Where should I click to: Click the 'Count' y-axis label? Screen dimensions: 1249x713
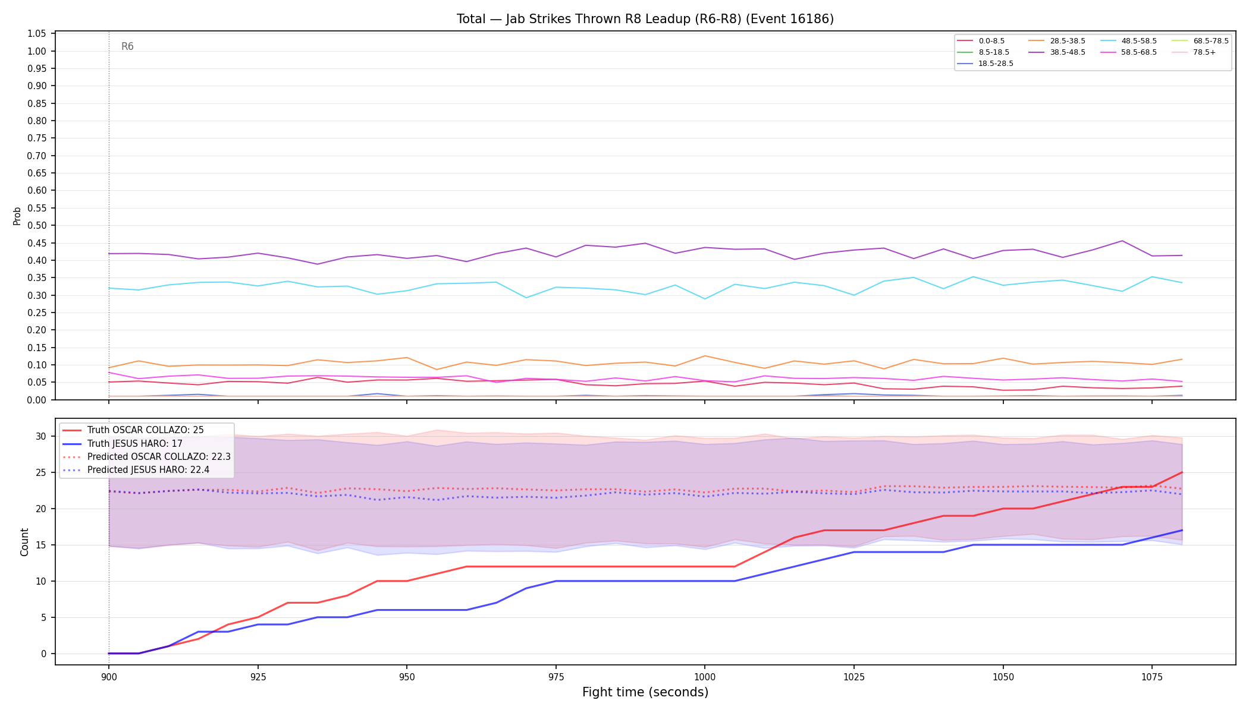pos(24,542)
